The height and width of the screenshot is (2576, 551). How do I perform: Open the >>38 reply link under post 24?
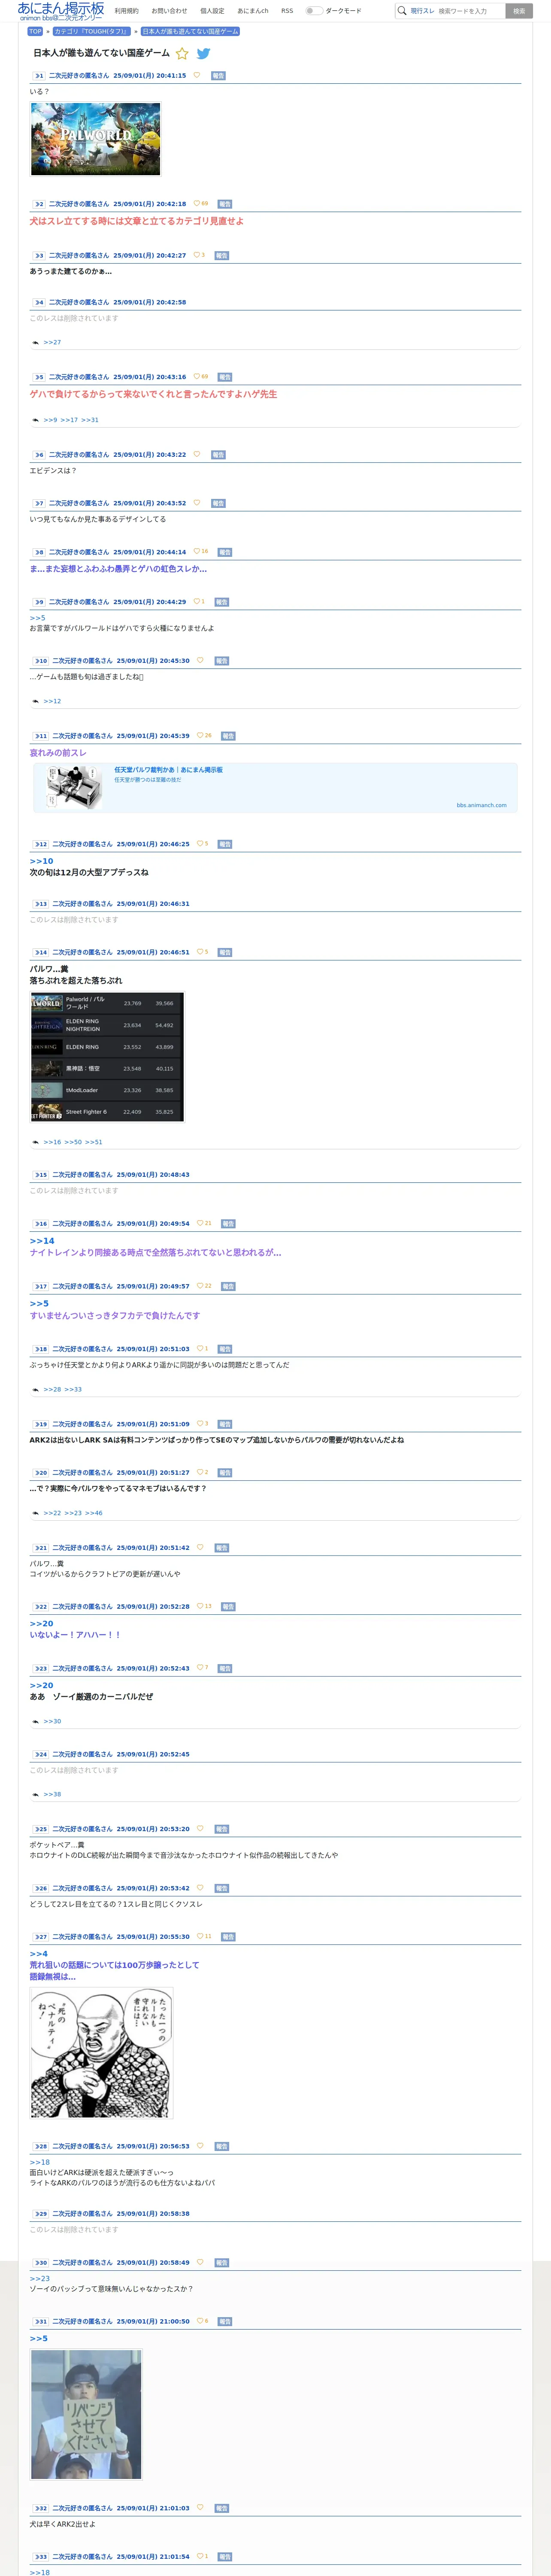coord(52,1794)
